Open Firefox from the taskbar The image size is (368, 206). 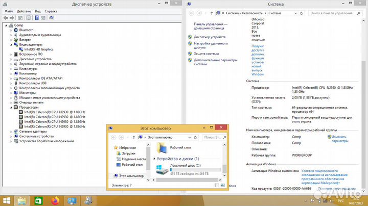click(55, 200)
